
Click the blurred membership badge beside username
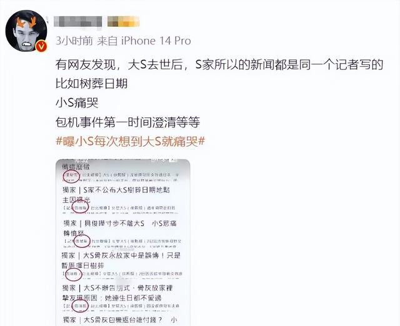click(x=123, y=21)
